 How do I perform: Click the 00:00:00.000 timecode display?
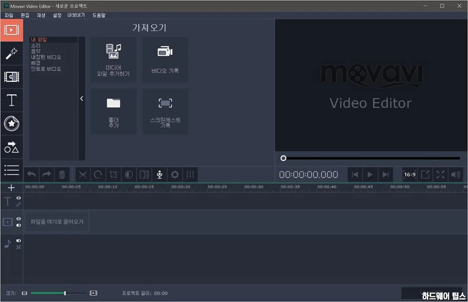[308, 175]
